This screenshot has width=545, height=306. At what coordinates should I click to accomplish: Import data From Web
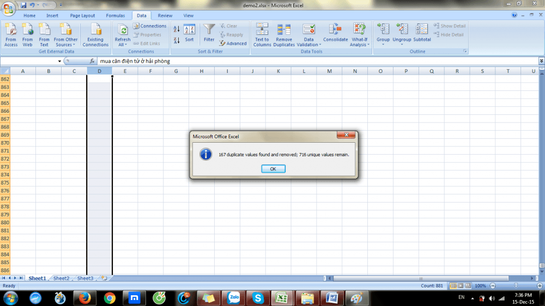click(x=27, y=35)
